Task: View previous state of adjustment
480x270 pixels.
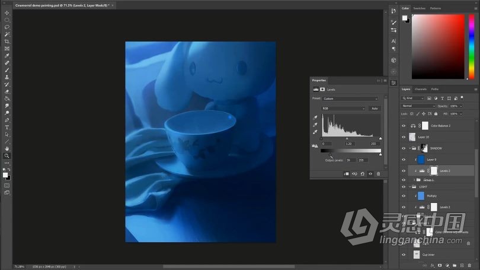Action: tap(354, 174)
